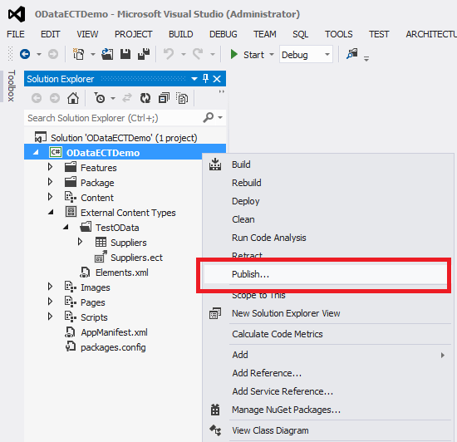Click the Home icon in Solution Explorer
Viewport: 457px width, 442px height.
coord(73,98)
